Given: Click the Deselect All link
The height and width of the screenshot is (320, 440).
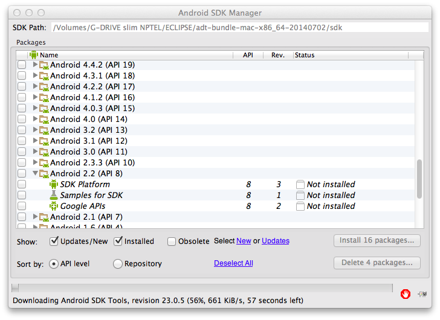Looking at the screenshot, I should 233,263.
